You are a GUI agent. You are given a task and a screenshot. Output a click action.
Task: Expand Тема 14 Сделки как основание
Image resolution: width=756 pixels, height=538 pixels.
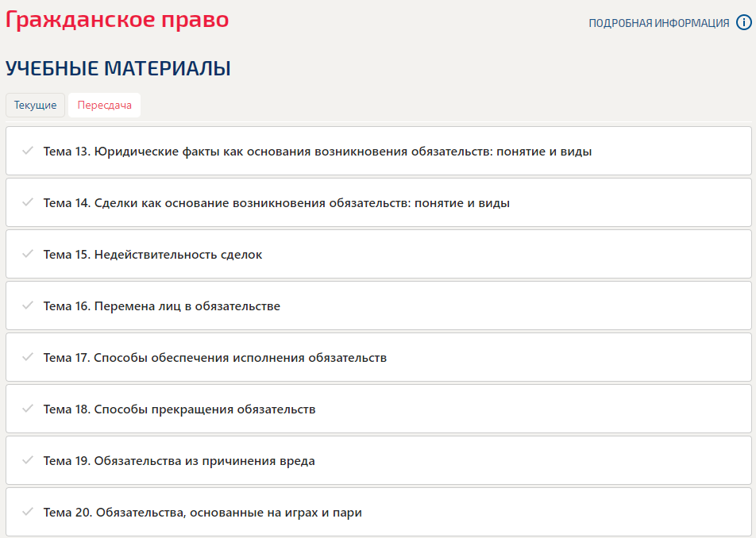(x=276, y=202)
